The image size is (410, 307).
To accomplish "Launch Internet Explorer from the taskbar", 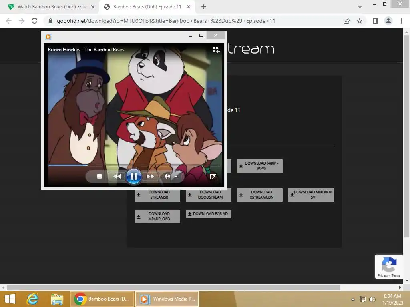I will (33, 299).
